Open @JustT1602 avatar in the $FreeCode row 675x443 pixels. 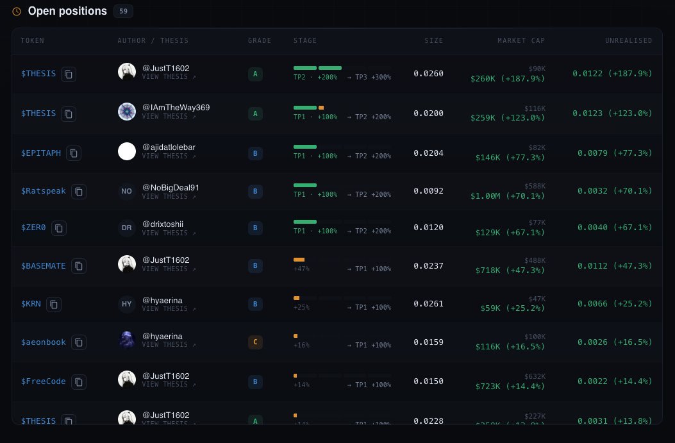[x=127, y=380]
